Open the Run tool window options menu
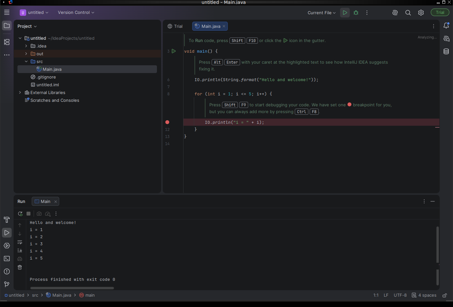453x307 pixels. [424, 201]
